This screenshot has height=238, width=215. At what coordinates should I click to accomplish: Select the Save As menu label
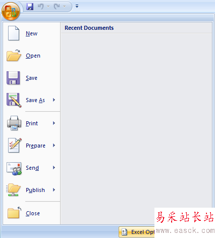coord(35,100)
